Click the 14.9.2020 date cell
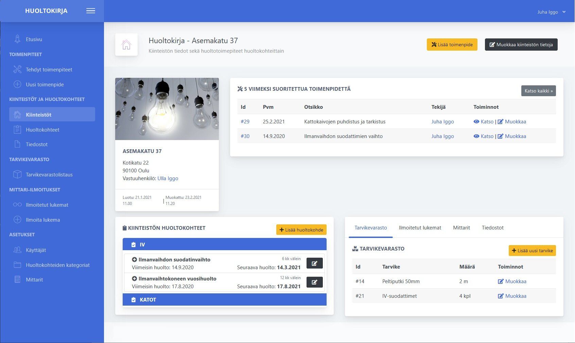 274,136
